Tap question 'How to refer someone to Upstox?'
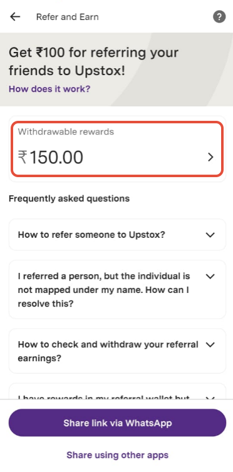 coord(92,235)
